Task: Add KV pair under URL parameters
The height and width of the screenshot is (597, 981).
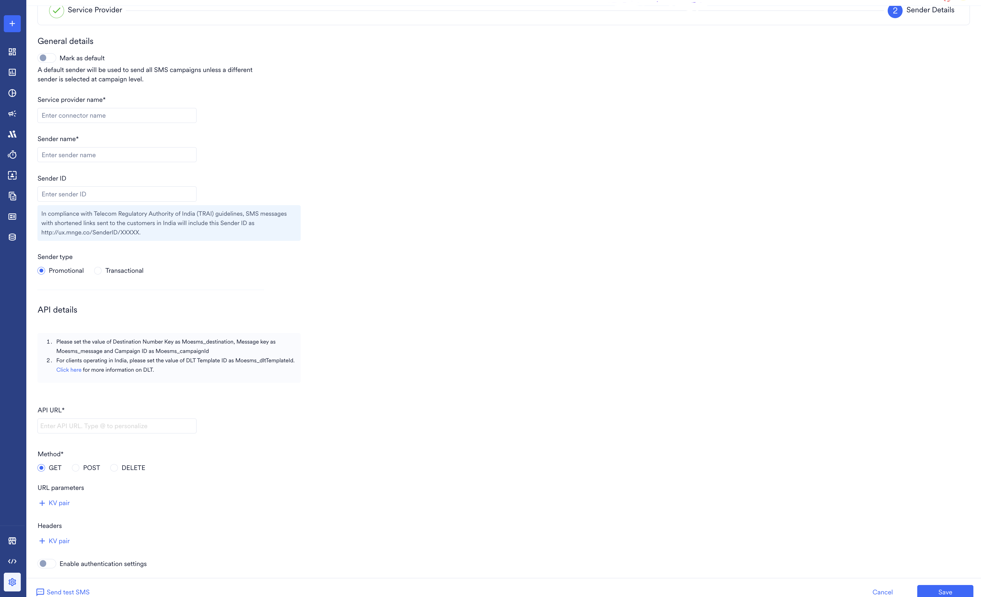Action: pyautogui.click(x=54, y=503)
